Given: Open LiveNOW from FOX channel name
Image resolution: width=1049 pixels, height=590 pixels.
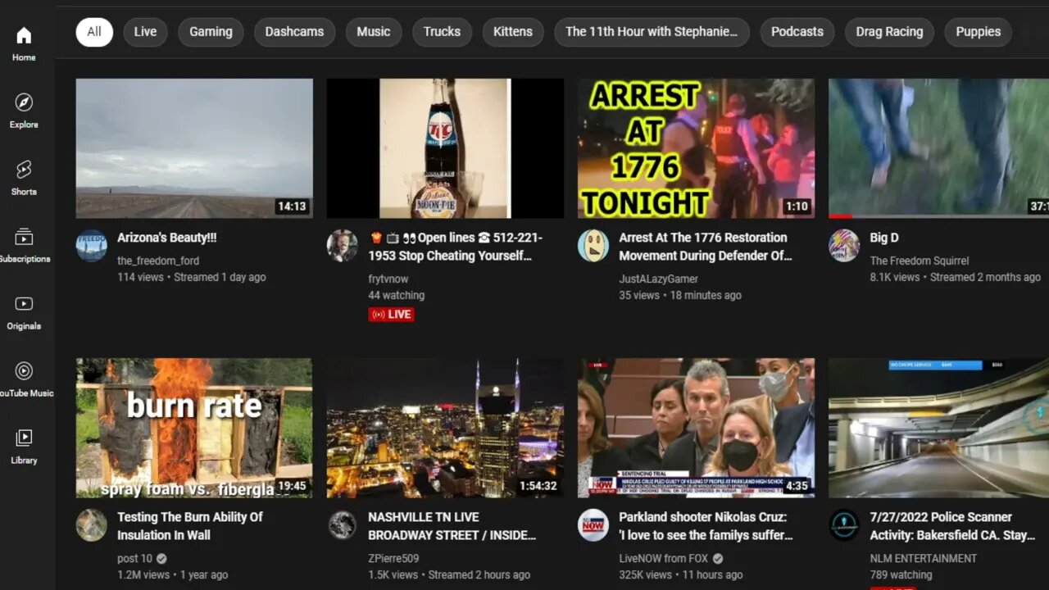Looking at the screenshot, I should pyautogui.click(x=664, y=558).
